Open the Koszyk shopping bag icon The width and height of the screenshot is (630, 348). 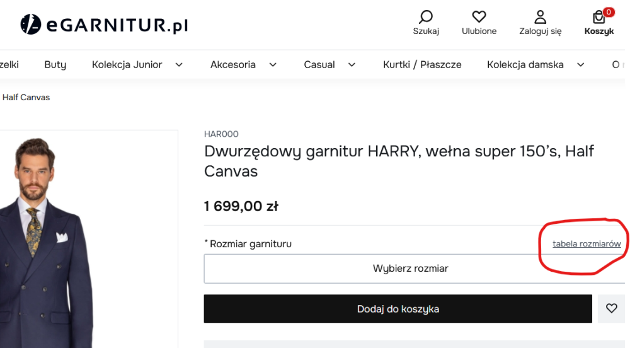[x=599, y=18]
